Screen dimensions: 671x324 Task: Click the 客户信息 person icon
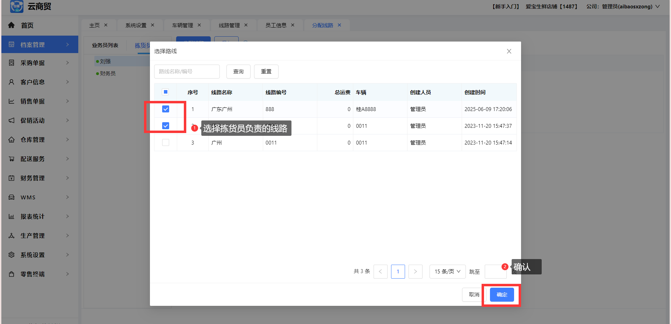[x=12, y=82]
